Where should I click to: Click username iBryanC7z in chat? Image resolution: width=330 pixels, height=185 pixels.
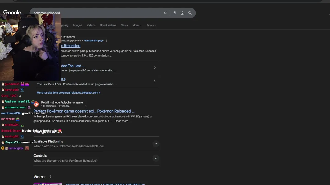point(12,142)
